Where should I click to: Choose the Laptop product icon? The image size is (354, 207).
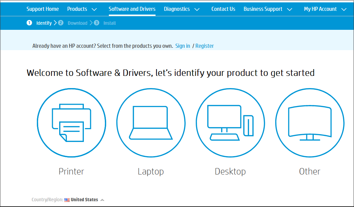(x=151, y=123)
